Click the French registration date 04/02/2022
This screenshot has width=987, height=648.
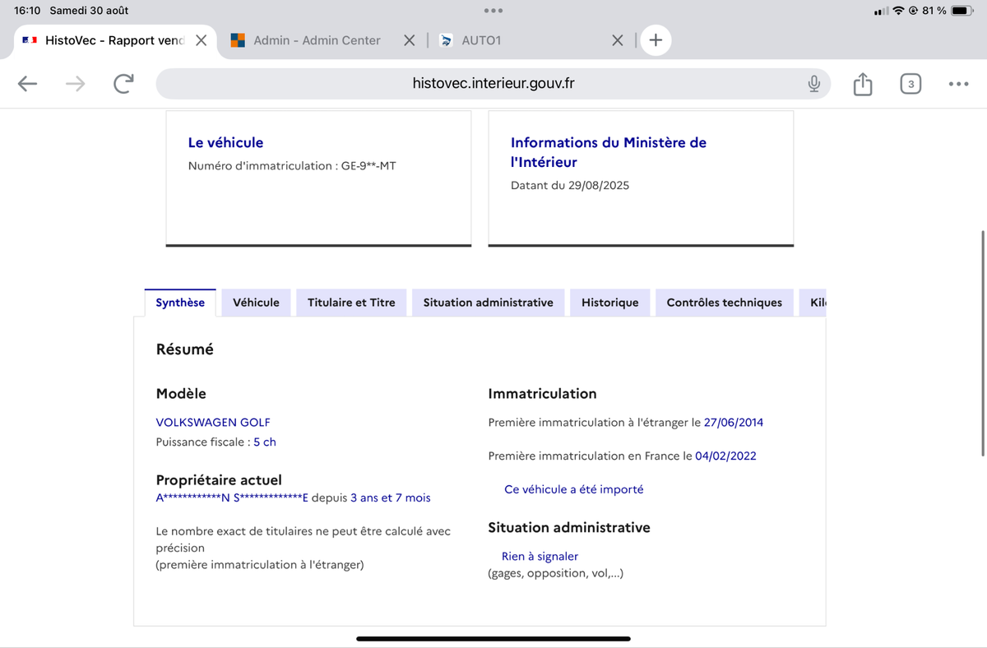[x=725, y=456]
